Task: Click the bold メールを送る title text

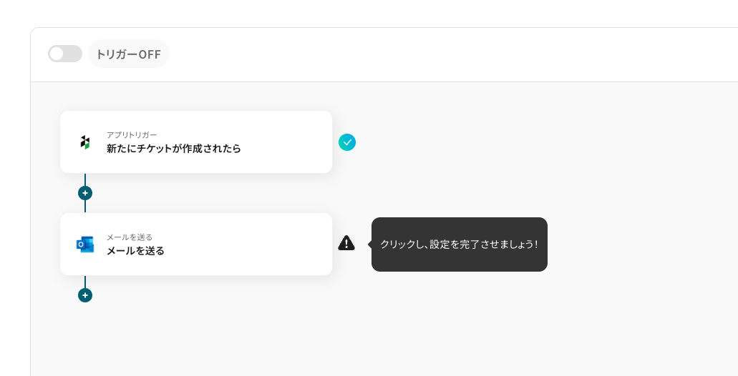Action: (135, 251)
